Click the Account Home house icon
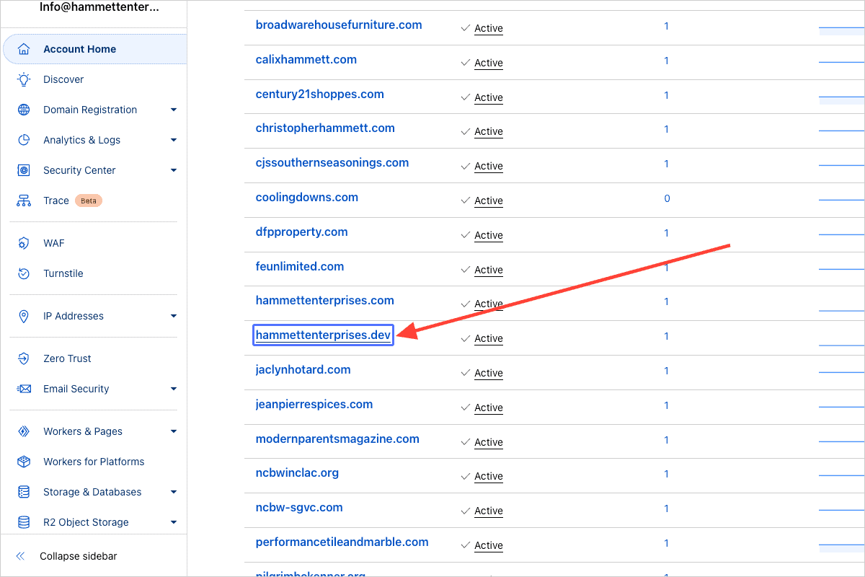 (24, 49)
